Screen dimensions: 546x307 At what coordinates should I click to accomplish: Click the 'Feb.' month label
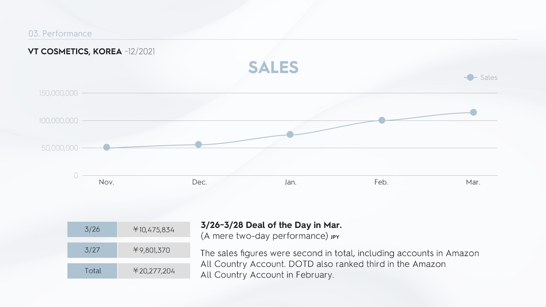coord(381,182)
